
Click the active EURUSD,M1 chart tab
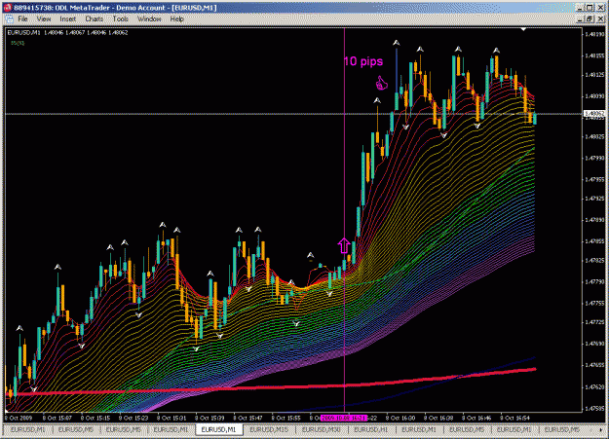(x=218, y=429)
